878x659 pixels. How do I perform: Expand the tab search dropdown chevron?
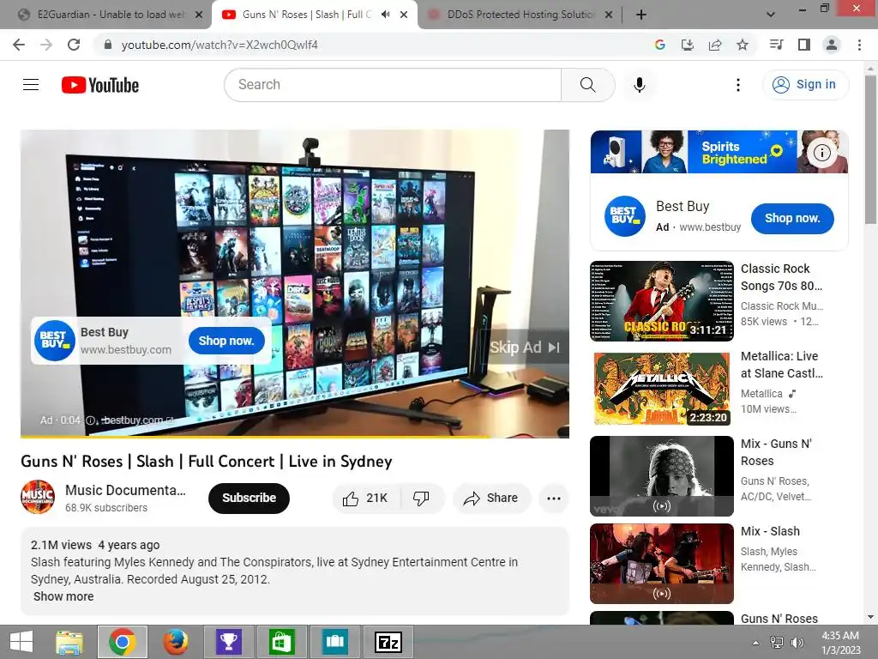771,15
